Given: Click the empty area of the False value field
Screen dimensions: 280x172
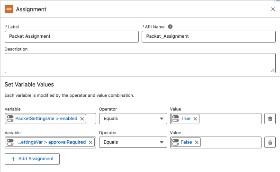Looking at the screenshot, I should click(231, 142).
